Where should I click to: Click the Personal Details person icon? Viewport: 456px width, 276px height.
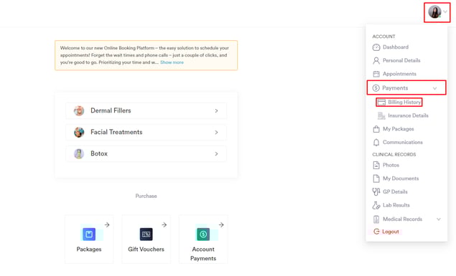click(376, 61)
